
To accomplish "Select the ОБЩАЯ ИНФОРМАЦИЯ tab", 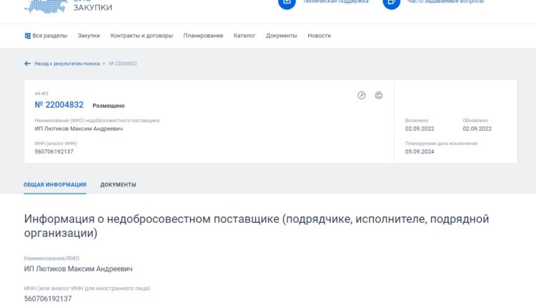I will pyautogui.click(x=55, y=185).
